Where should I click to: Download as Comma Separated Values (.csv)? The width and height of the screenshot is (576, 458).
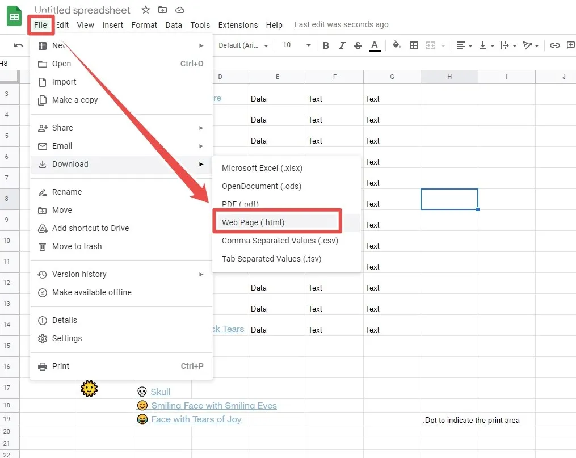[287, 241]
